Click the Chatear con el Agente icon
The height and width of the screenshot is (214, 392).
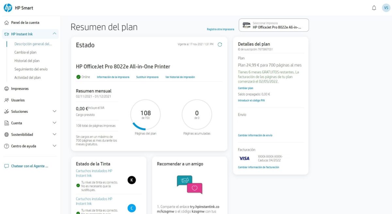click(7, 166)
